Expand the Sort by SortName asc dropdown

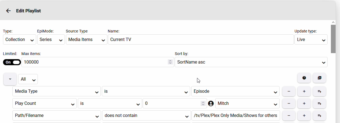click(x=251, y=62)
